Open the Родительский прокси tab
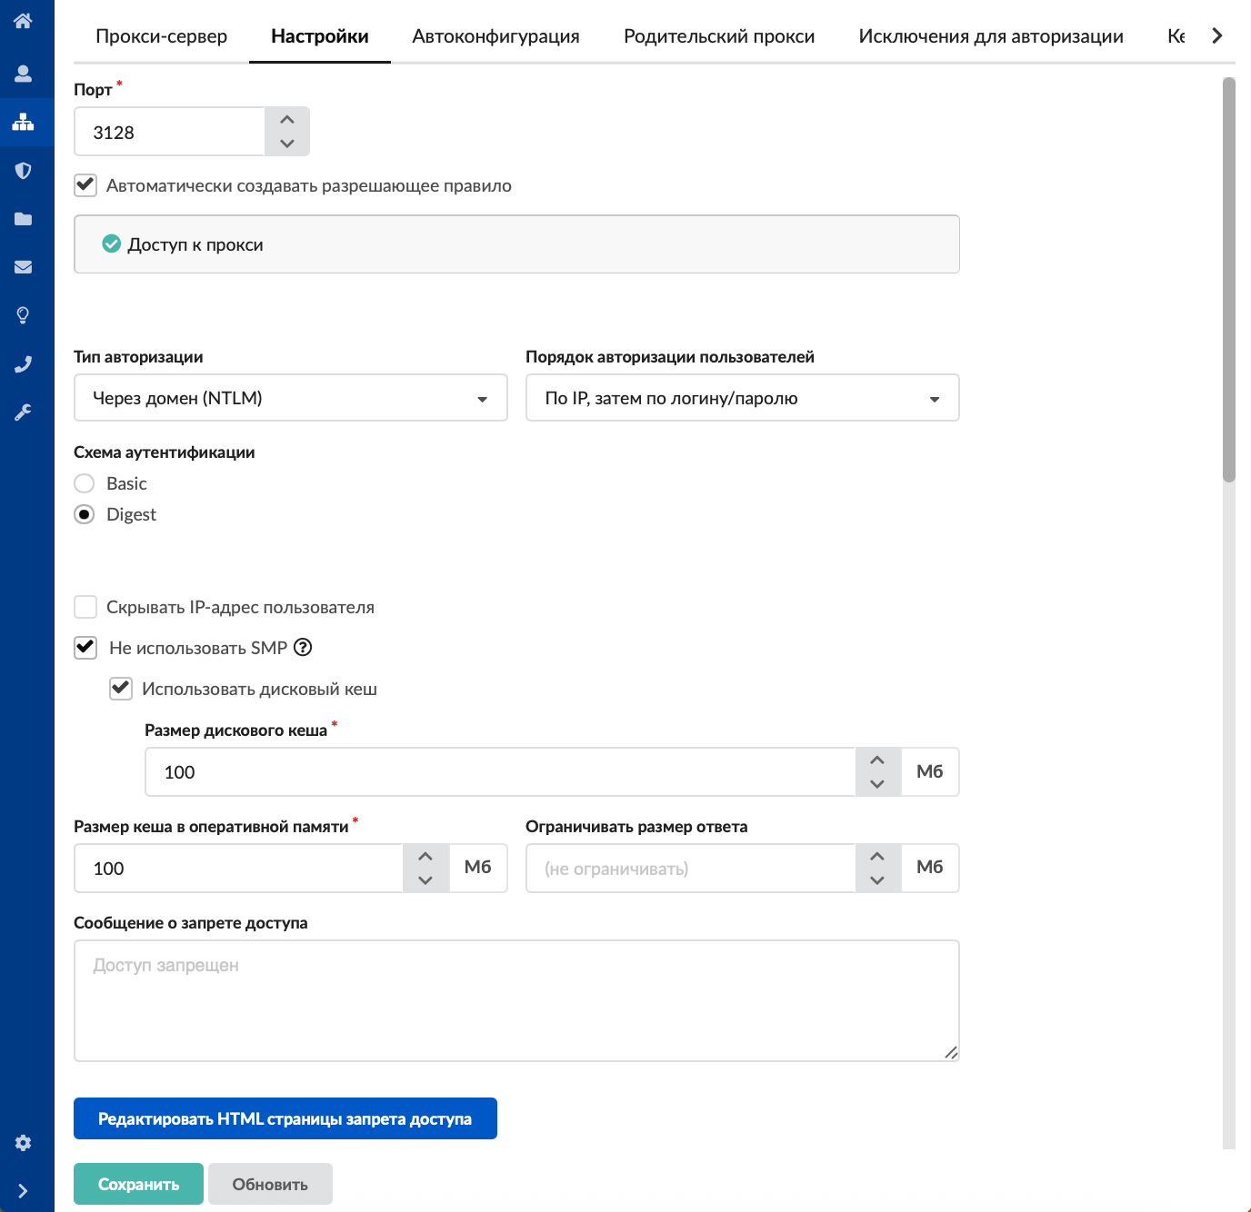 (x=718, y=36)
